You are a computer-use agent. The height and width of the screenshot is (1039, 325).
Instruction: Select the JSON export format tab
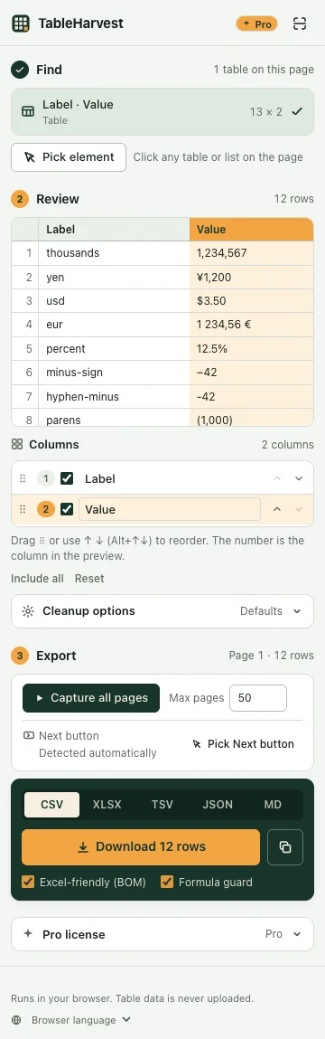click(218, 805)
